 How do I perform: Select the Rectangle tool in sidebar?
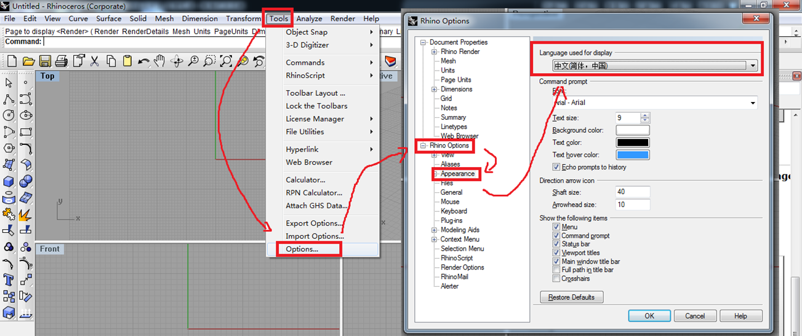[x=26, y=132]
